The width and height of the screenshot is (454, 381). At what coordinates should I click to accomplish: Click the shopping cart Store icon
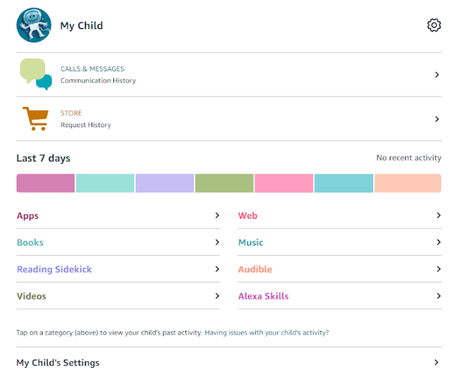pos(36,118)
